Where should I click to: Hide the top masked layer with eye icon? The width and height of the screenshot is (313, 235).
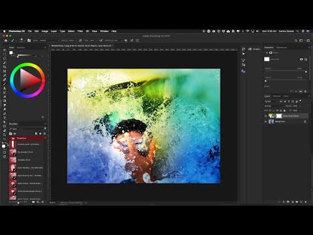click(x=265, y=116)
